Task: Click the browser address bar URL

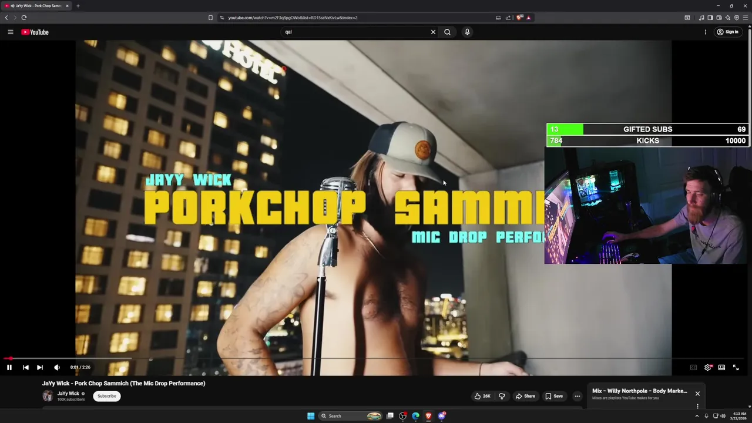Action: pos(293,18)
